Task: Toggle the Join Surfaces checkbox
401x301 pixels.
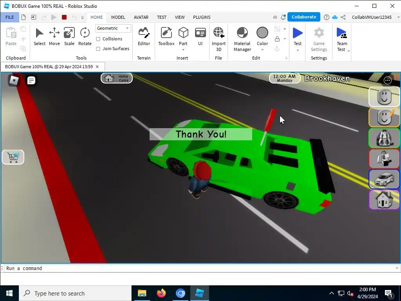Action: pos(98,49)
